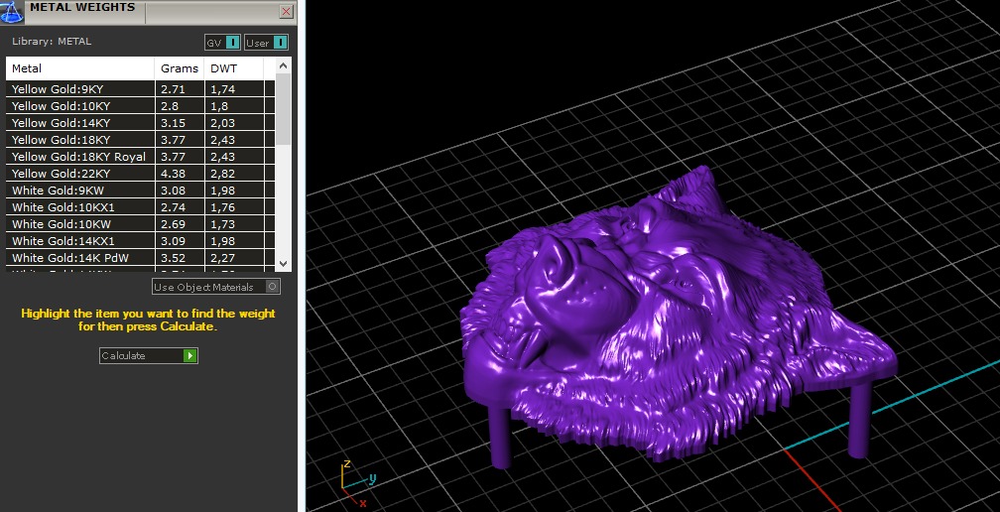
Task: Enable Use Object Materials option
Action: [x=216, y=287]
